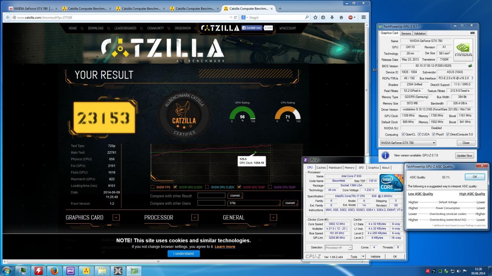Viewport: 492px width, 276px height.
Task: Click the Compare with other Result field
Action: pyautogui.click(x=211, y=196)
